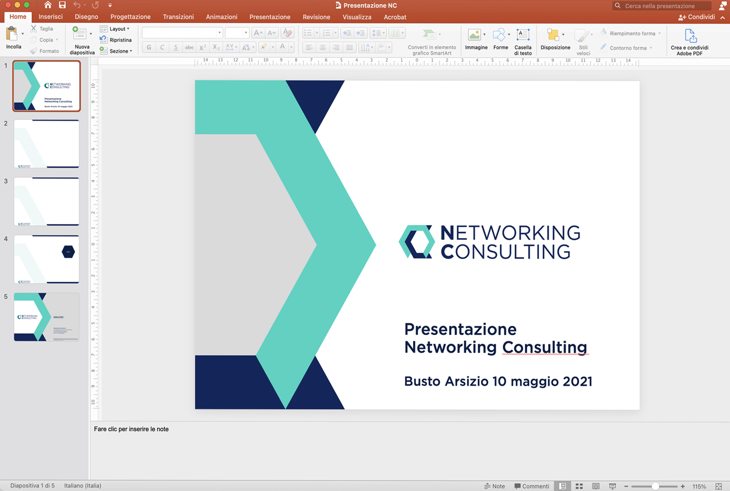The height and width of the screenshot is (491, 730).
Task: Select slide 4 thumbnail with hexagon
Action: [x=46, y=259]
